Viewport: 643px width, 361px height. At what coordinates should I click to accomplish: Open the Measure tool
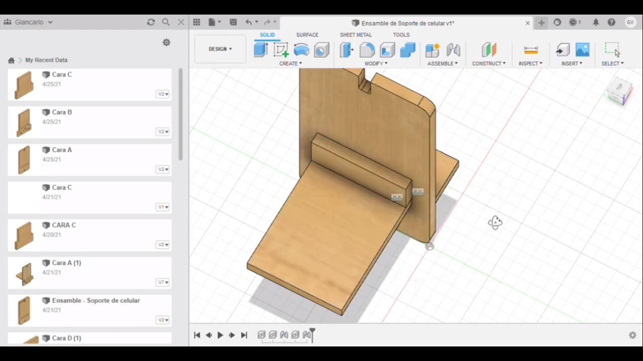(530, 50)
